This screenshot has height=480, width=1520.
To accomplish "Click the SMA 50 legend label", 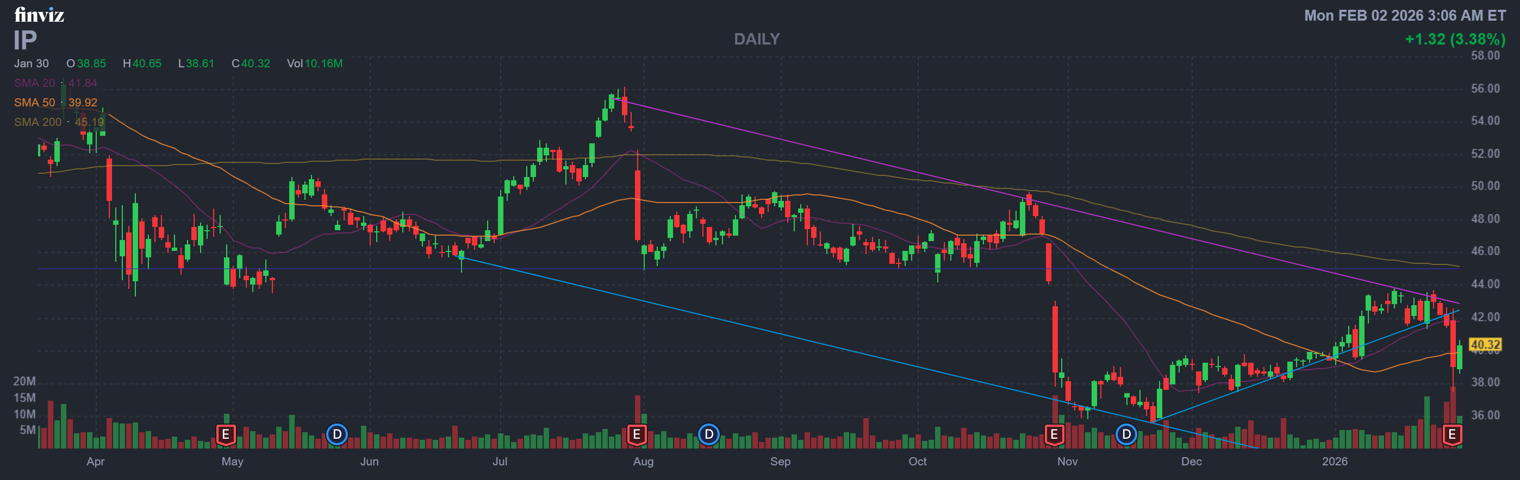I will (x=34, y=103).
